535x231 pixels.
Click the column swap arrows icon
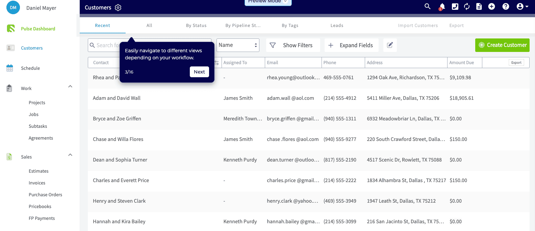click(216, 63)
